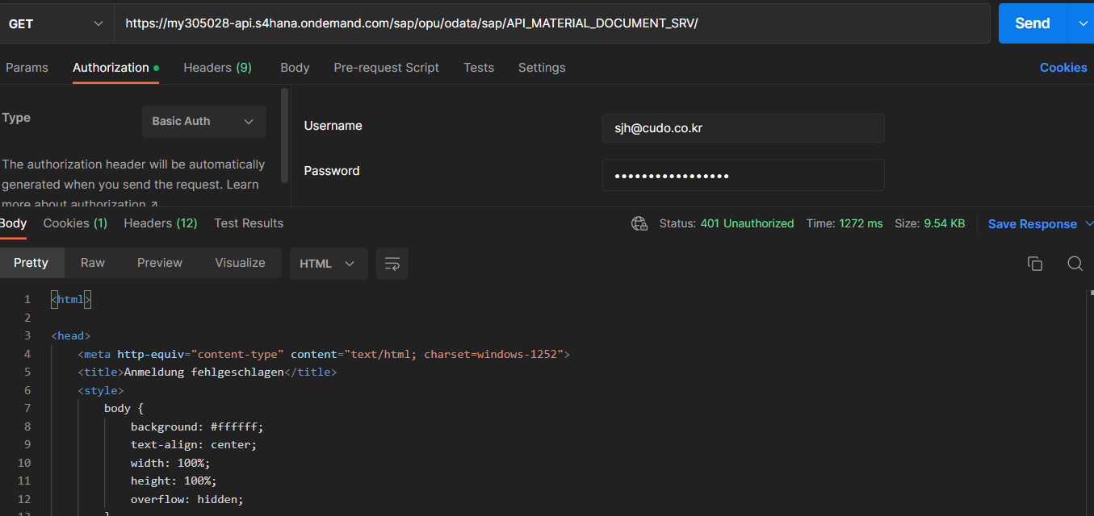Select the Pre-request Script tab
Screen dimensions: 1094x516
(x=386, y=68)
